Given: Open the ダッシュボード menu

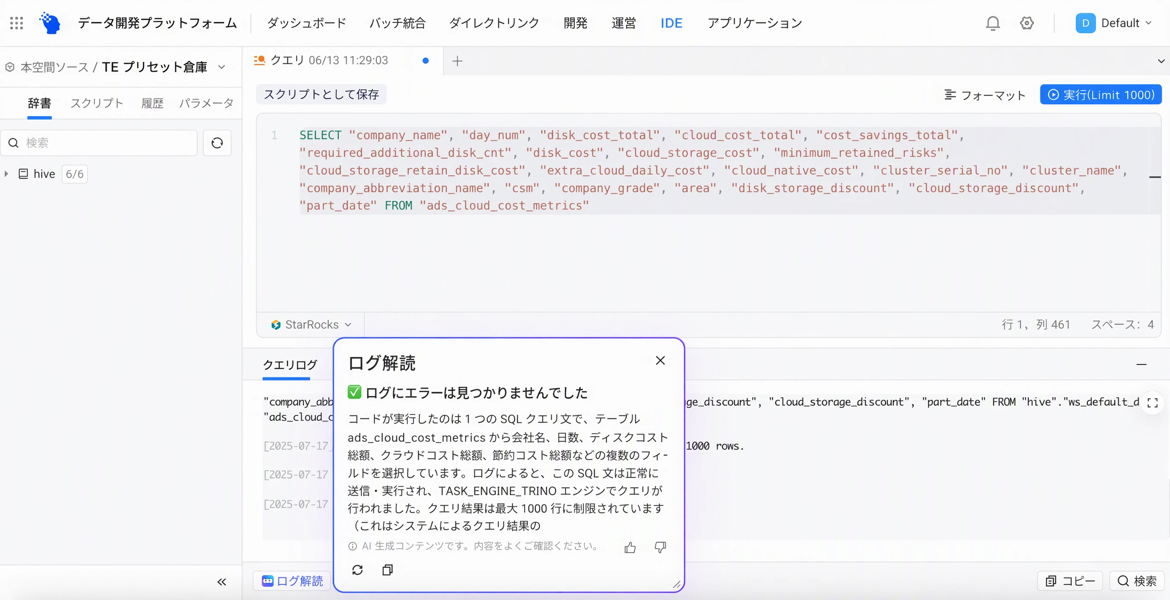Looking at the screenshot, I should (x=307, y=23).
